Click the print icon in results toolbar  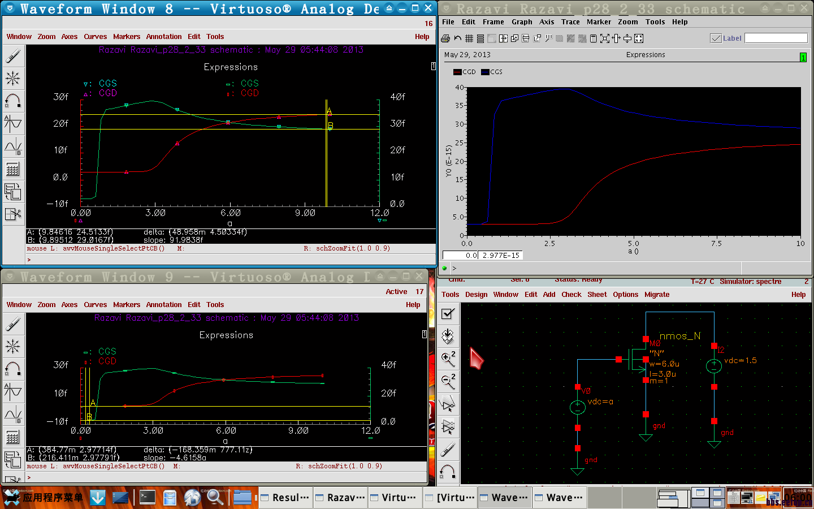pyautogui.click(x=445, y=38)
